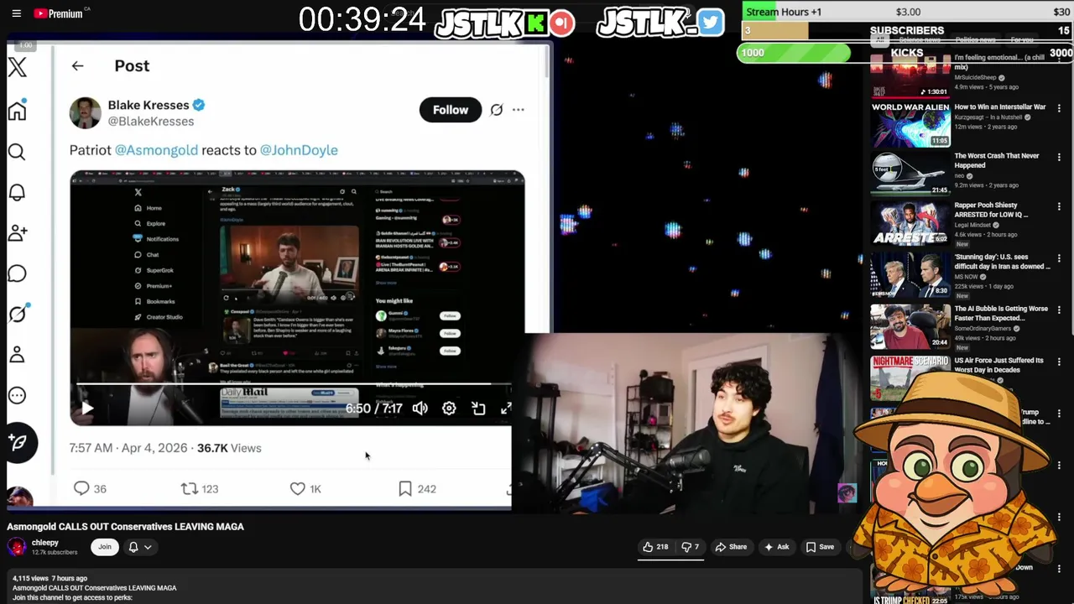Open menu for Rapper Pooh Shiesty video
Image resolution: width=1074 pixels, height=604 pixels.
click(1059, 206)
